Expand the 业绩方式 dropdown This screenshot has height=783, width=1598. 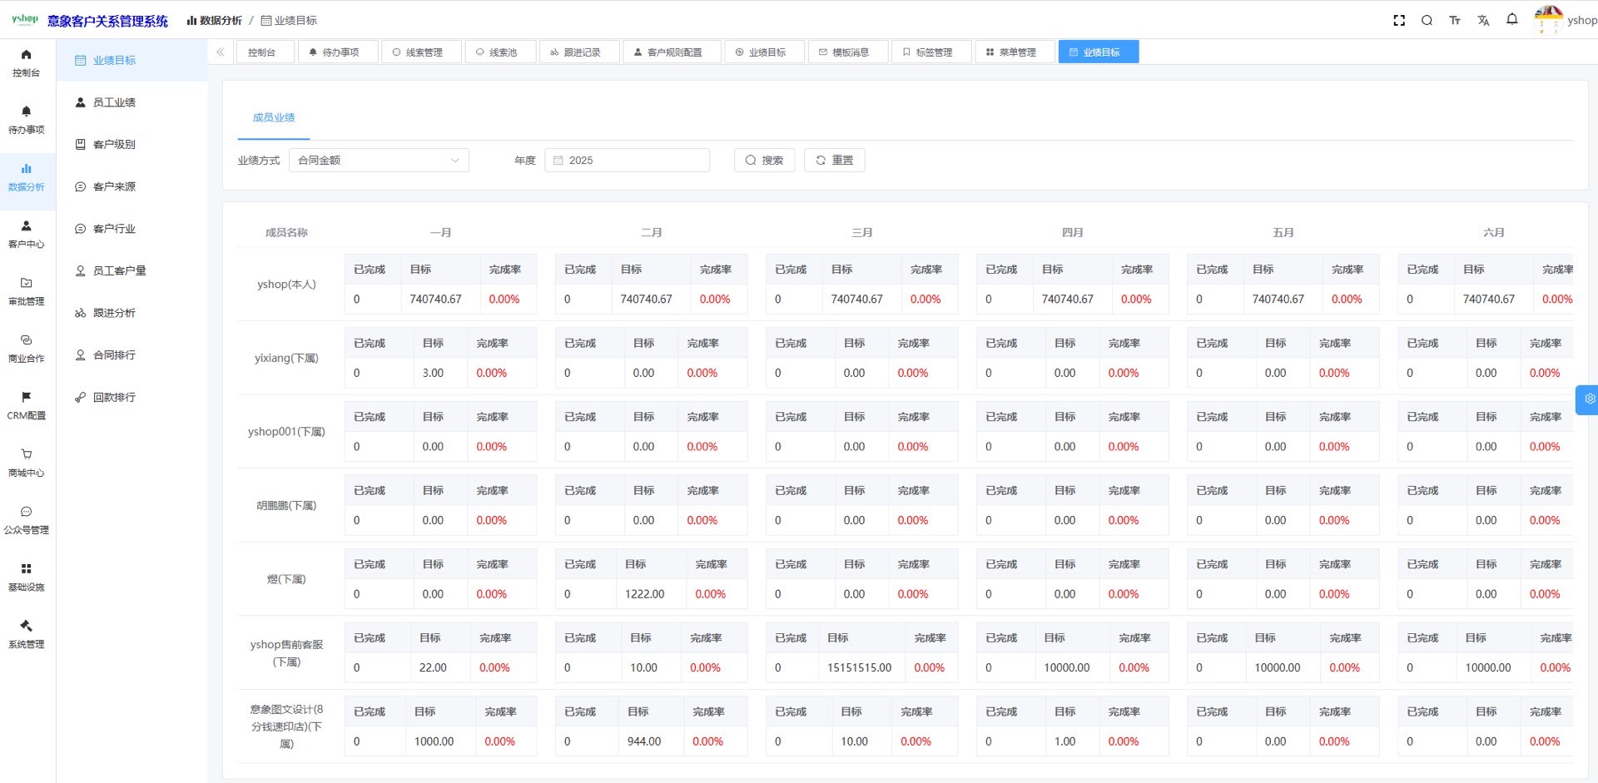[x=379, y=161]
